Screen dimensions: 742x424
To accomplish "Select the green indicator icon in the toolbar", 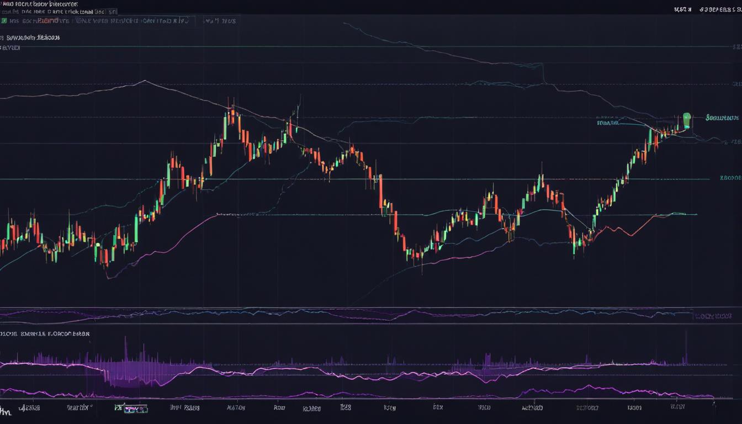I will [3, 20].
